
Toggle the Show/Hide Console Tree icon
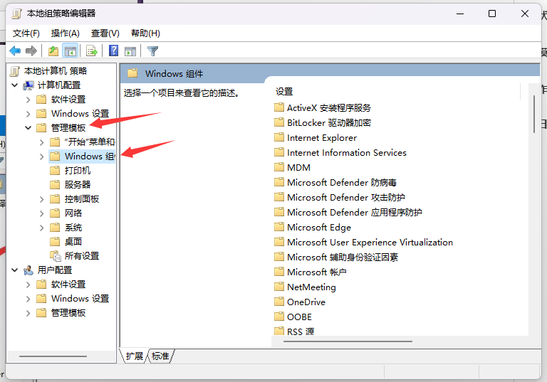point(70,51)
